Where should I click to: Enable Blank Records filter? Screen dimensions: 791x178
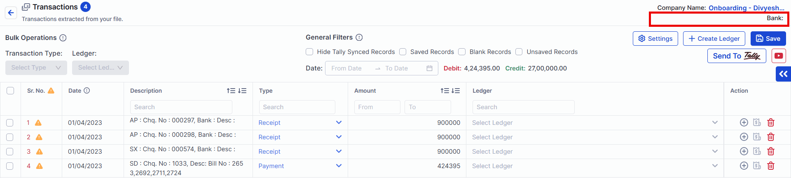tap(462, 52)
